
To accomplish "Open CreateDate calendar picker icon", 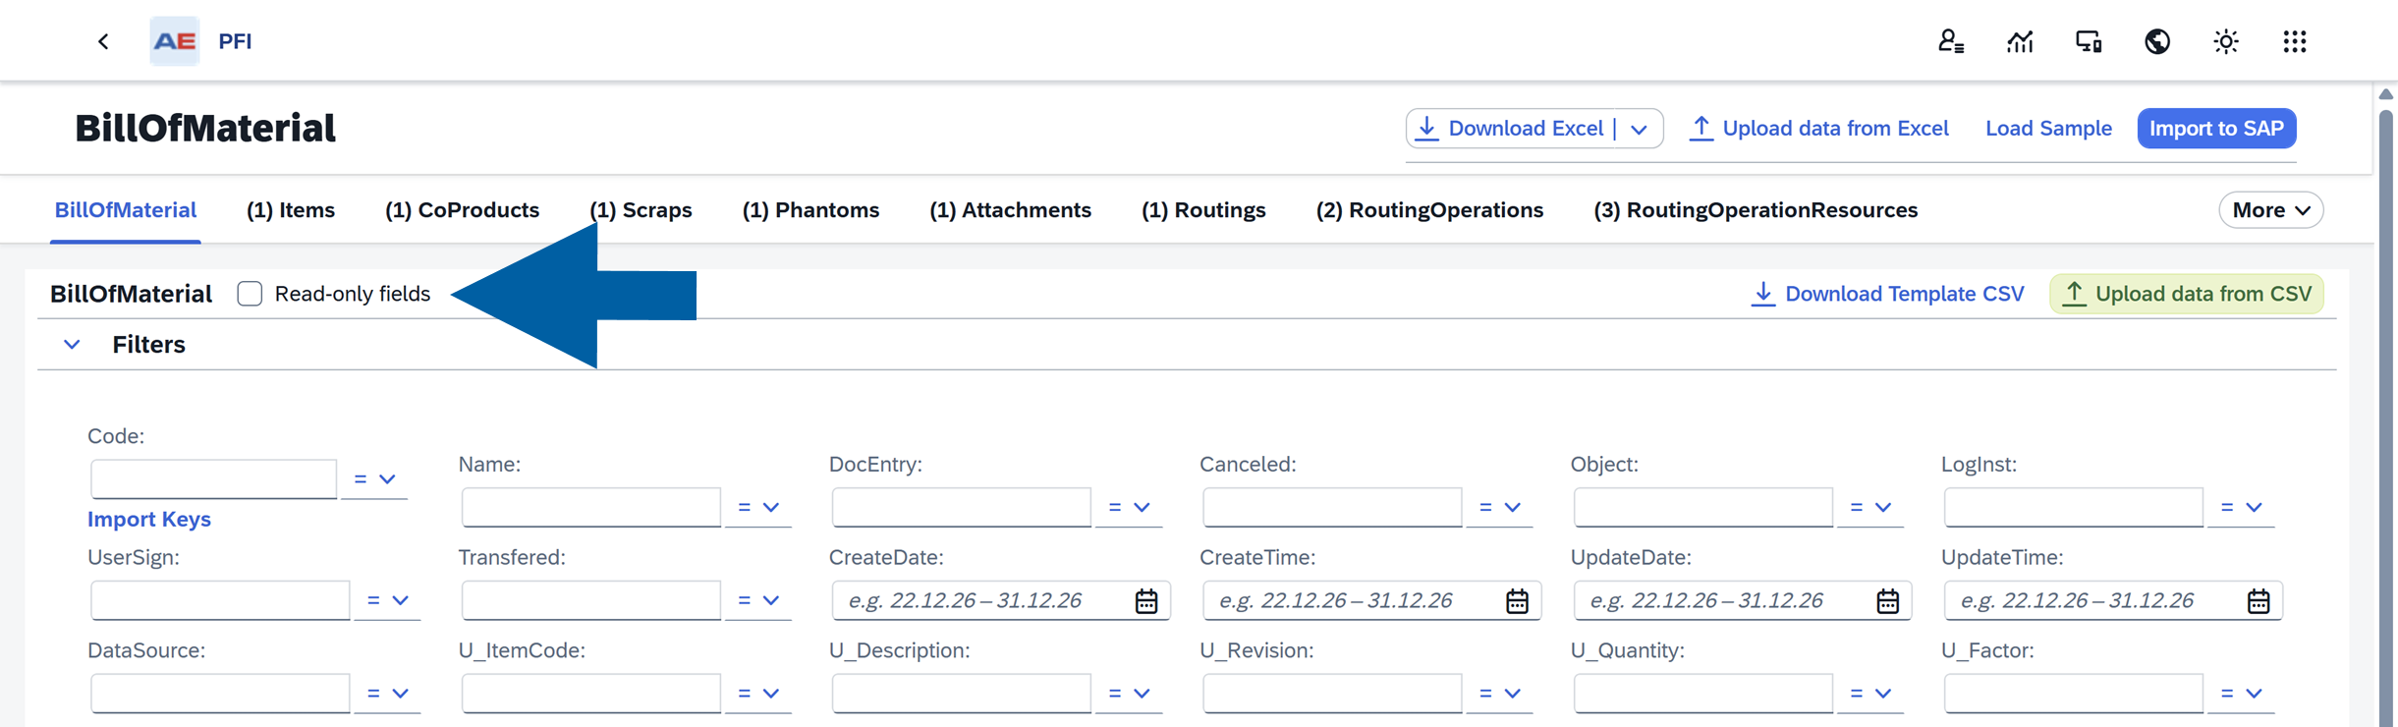I will click(1146, 600).
